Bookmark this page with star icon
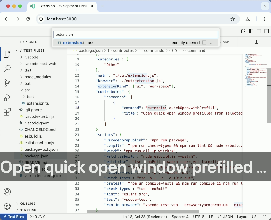This screenshot has height=220, width=271. (x=233, y=19)
